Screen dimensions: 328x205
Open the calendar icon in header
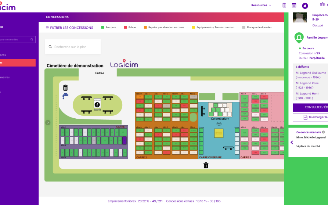point(294,5)
